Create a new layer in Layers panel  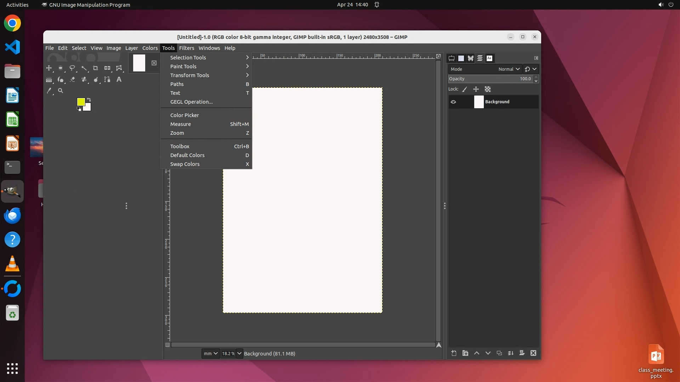point(454,353)
